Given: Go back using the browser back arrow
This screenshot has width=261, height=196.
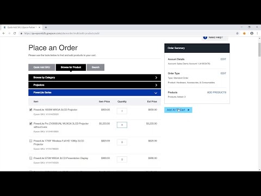Looking at the screenshot, I should (4, 33).
